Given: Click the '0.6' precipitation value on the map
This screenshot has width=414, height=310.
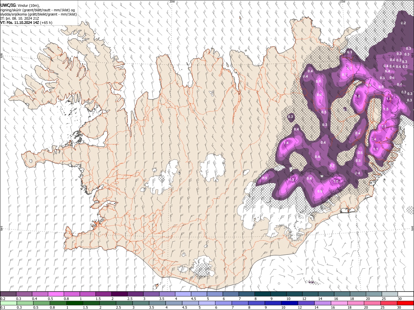Looking at the screenshot, I should tap(318, 82).
